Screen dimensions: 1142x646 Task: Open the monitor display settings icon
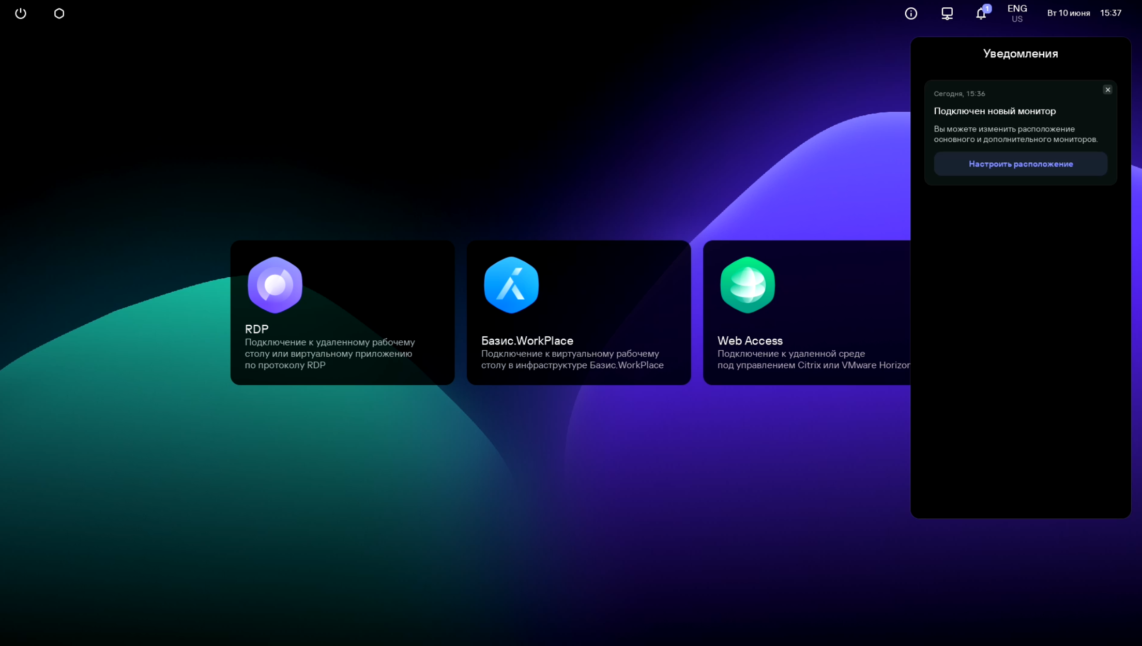[x=947, y=13]
